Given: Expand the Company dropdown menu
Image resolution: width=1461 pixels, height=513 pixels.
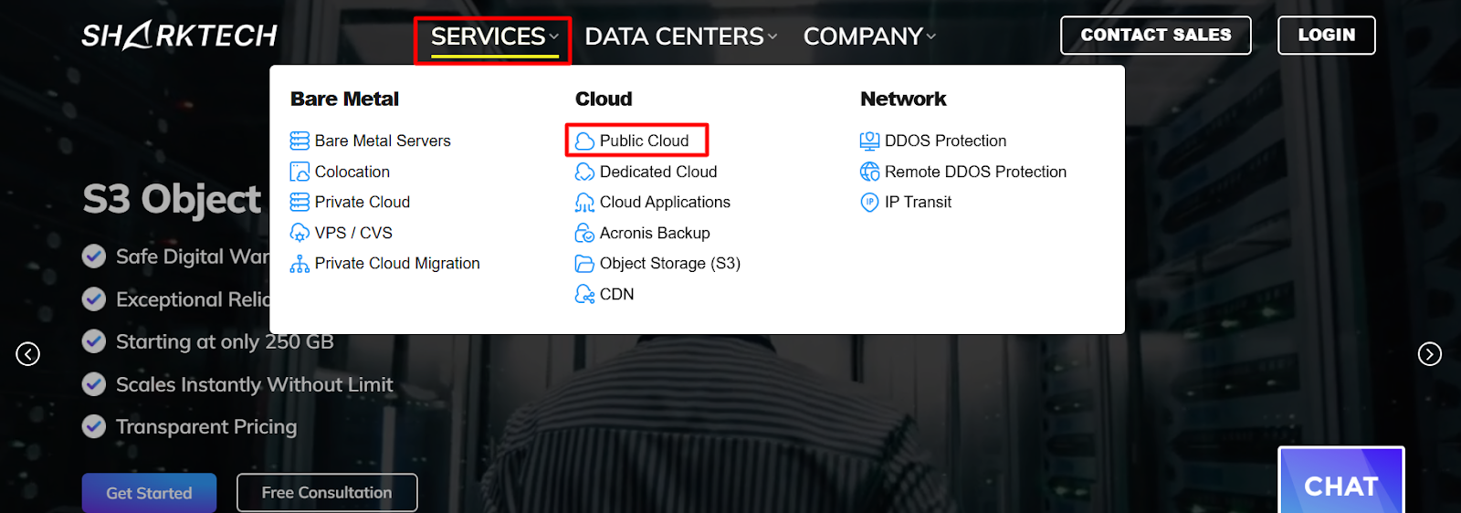Looking at the screenshot, I should pos(869,37).
